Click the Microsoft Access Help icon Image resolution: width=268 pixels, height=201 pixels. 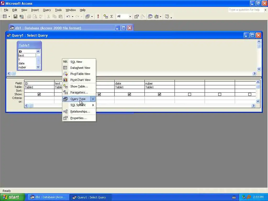(x=167, y=16)
